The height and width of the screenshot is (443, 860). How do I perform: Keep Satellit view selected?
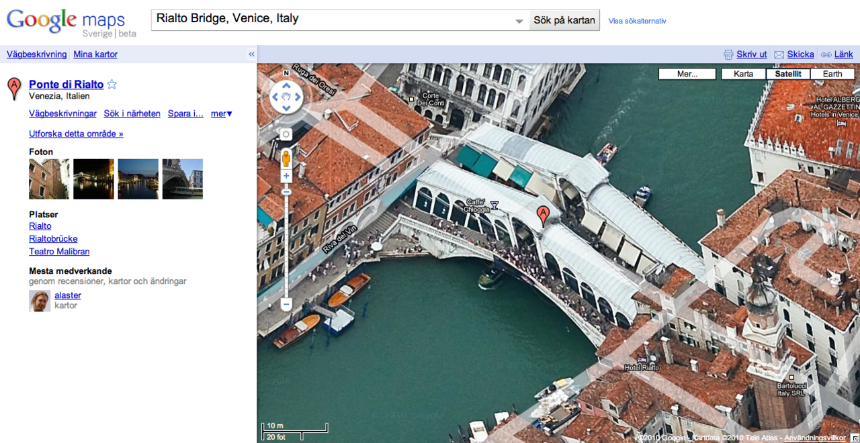(788, 74)
